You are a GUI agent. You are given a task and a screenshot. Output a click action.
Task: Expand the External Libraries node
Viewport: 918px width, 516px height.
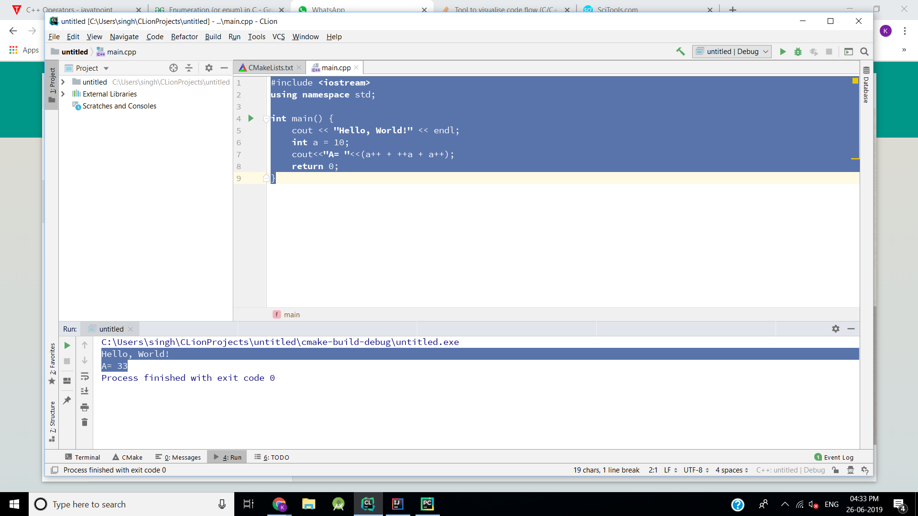(63, 94)
